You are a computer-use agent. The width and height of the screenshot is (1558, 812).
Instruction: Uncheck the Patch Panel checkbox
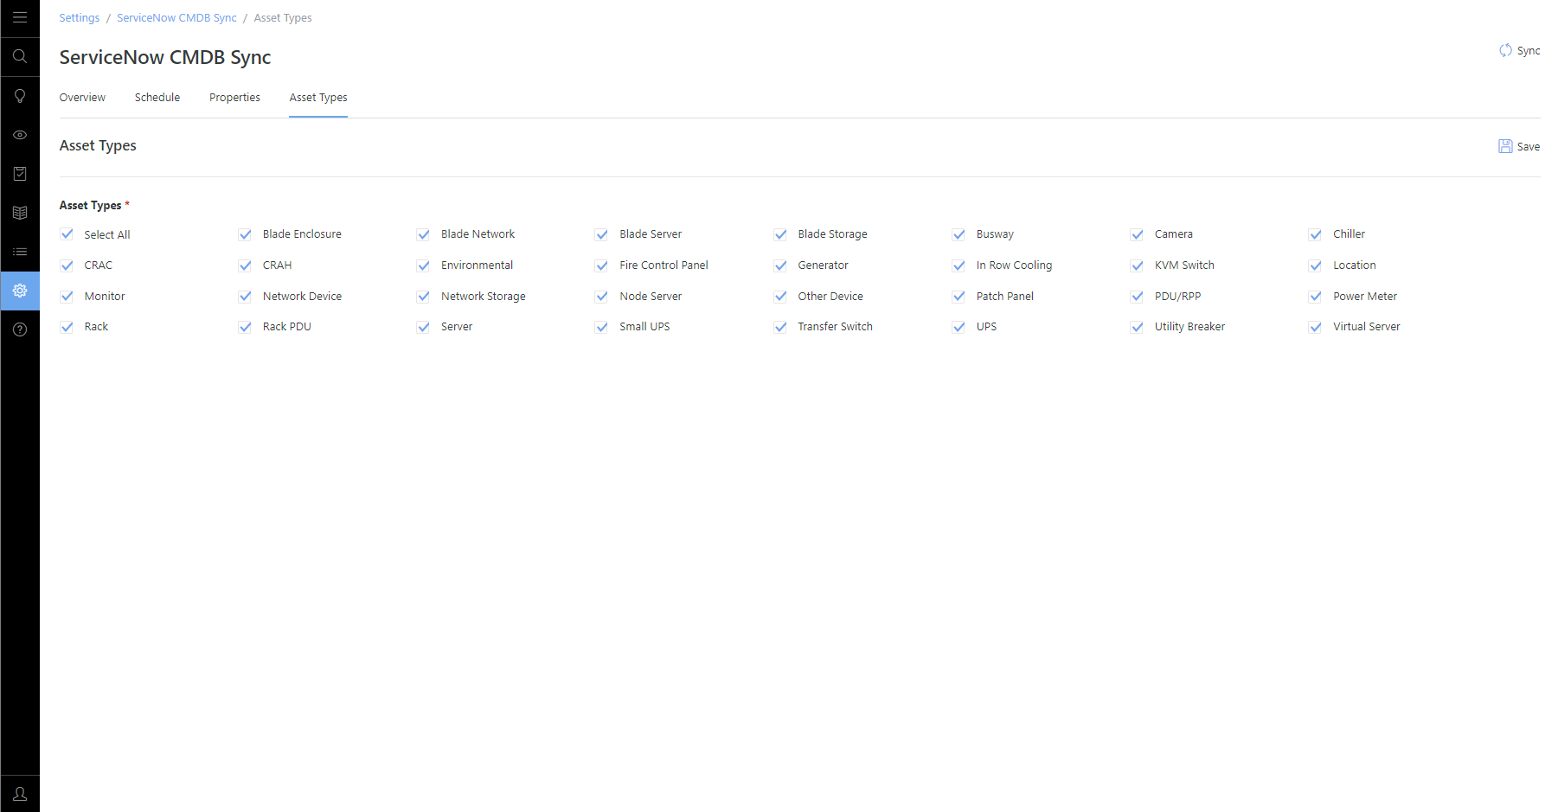point(959,297)
